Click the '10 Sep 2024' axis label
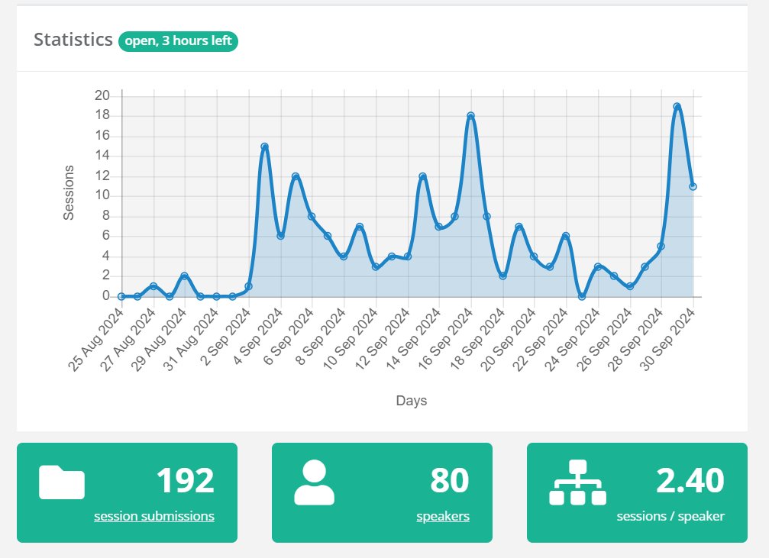 click(351, 340)
